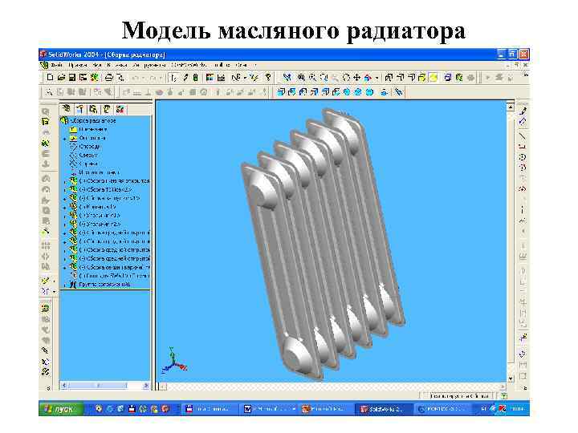The width and height of the screenshot is (578, 433).
Task: Open the View Orientation dropdown arrow
Action: click(x=377, y=78)
